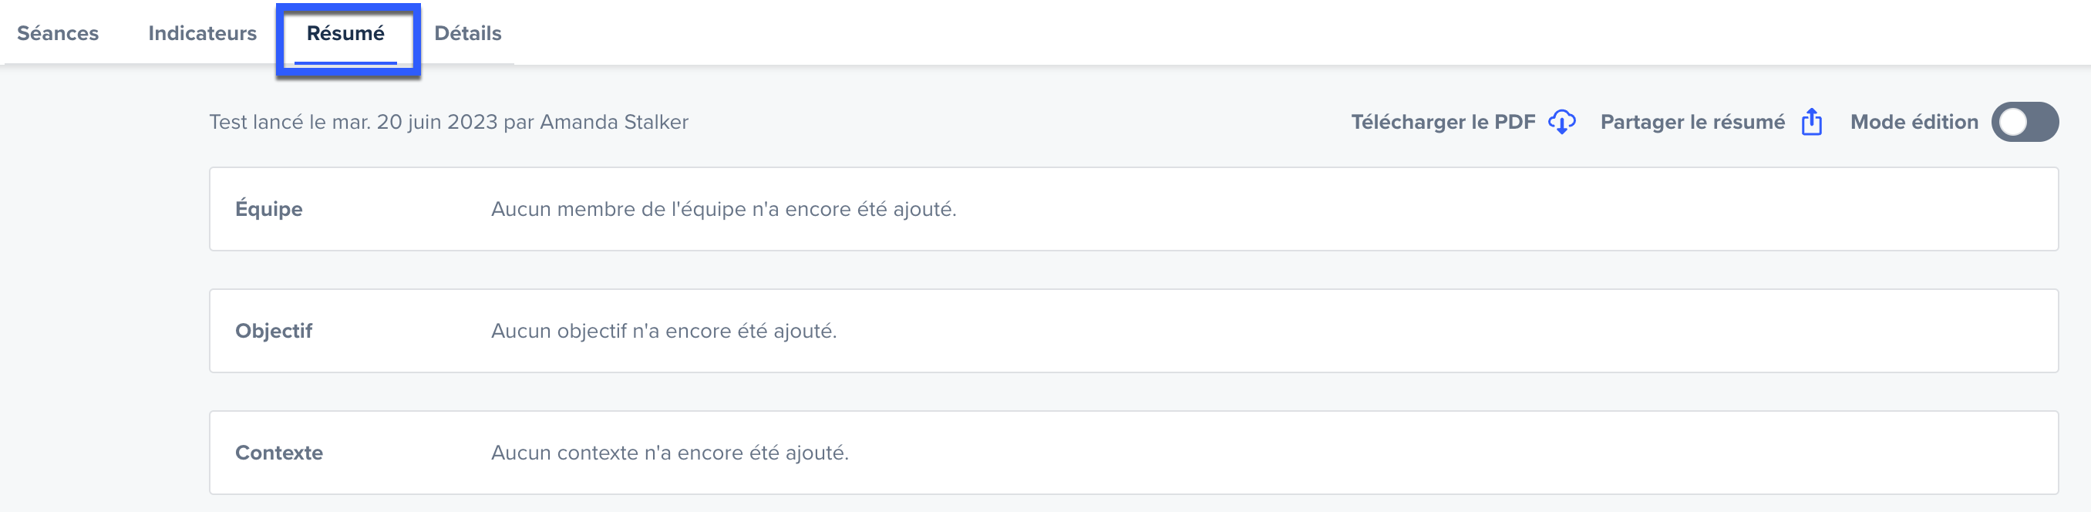Select the Équipe section card

click(x=1133, y=209)
